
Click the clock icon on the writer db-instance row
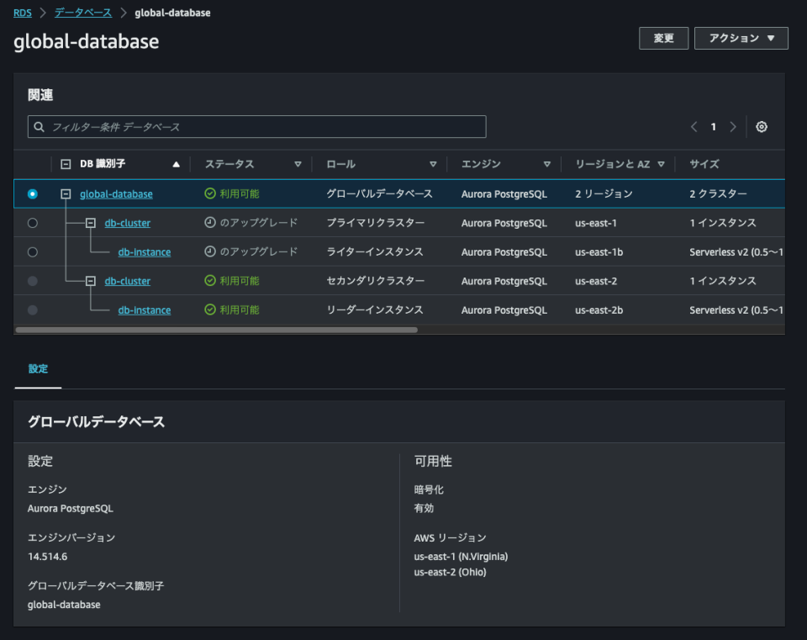pos(210,251)
